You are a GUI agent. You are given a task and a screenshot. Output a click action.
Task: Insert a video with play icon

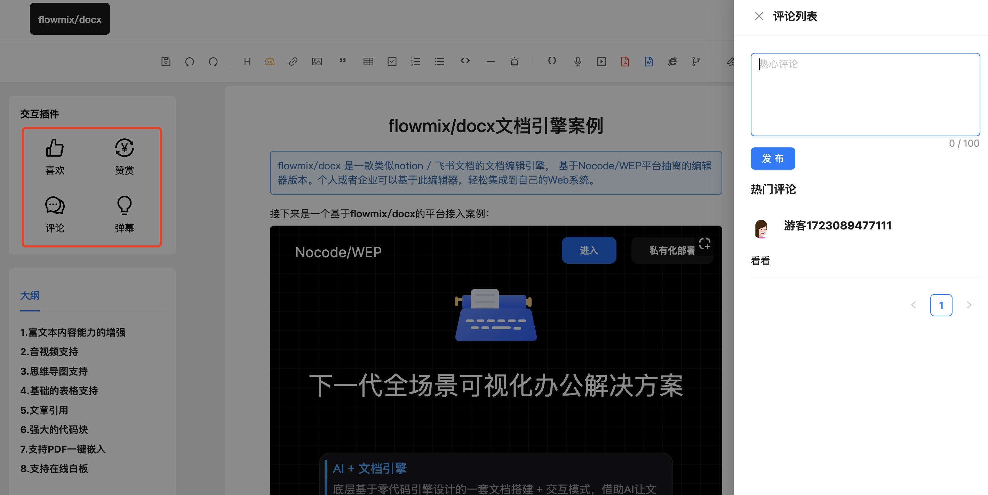pos(601,61)
